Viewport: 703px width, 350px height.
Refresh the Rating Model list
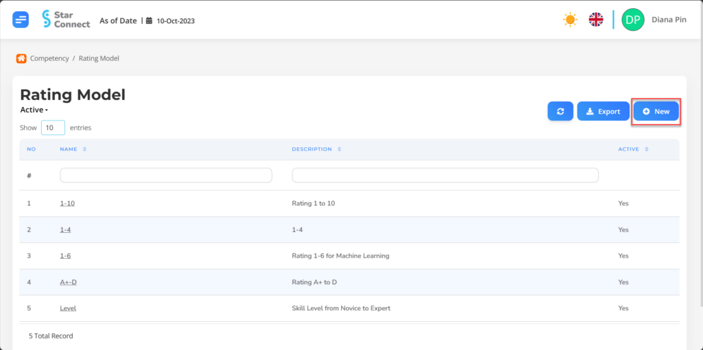[560, 111]
